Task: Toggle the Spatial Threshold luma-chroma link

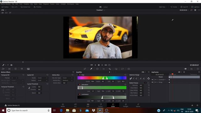Action: [x=29, y=88]
